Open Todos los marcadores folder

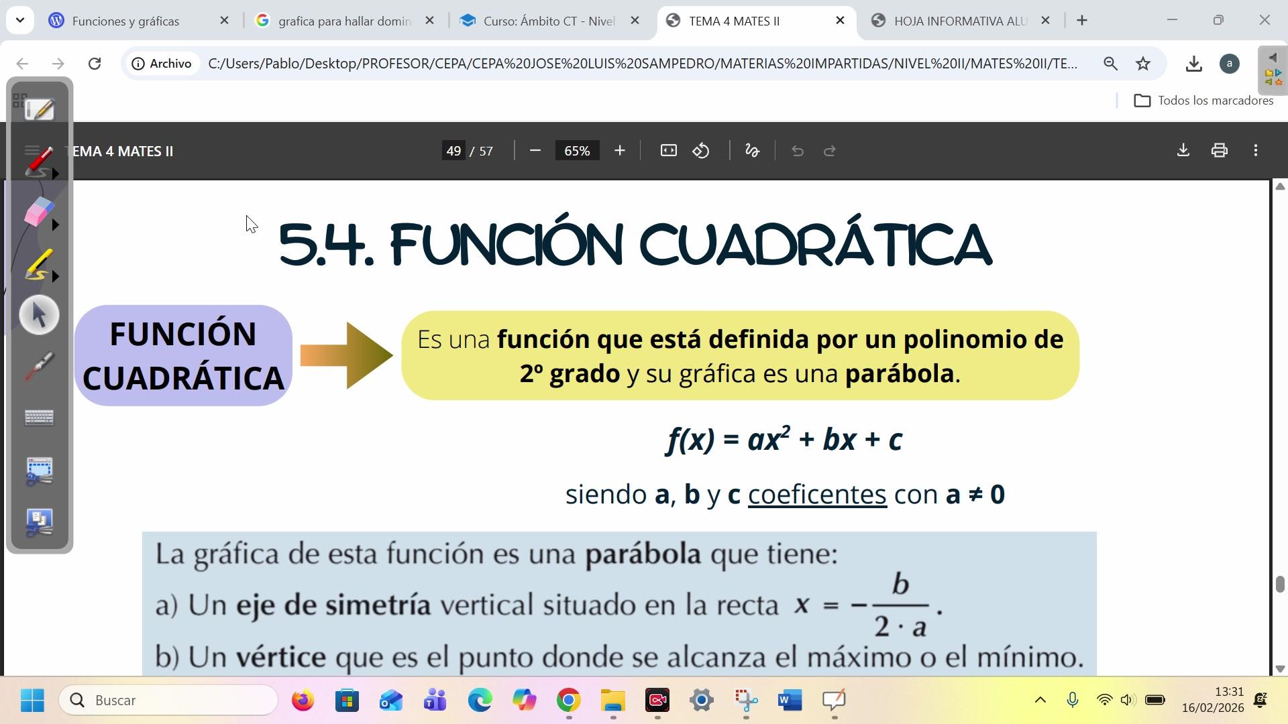click(x=1203, y=101)
